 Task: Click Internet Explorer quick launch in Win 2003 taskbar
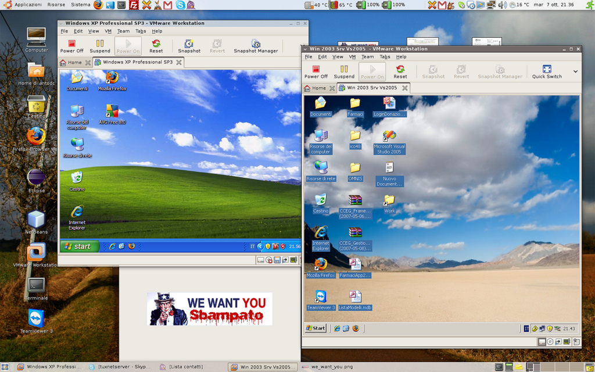(336, 329)
